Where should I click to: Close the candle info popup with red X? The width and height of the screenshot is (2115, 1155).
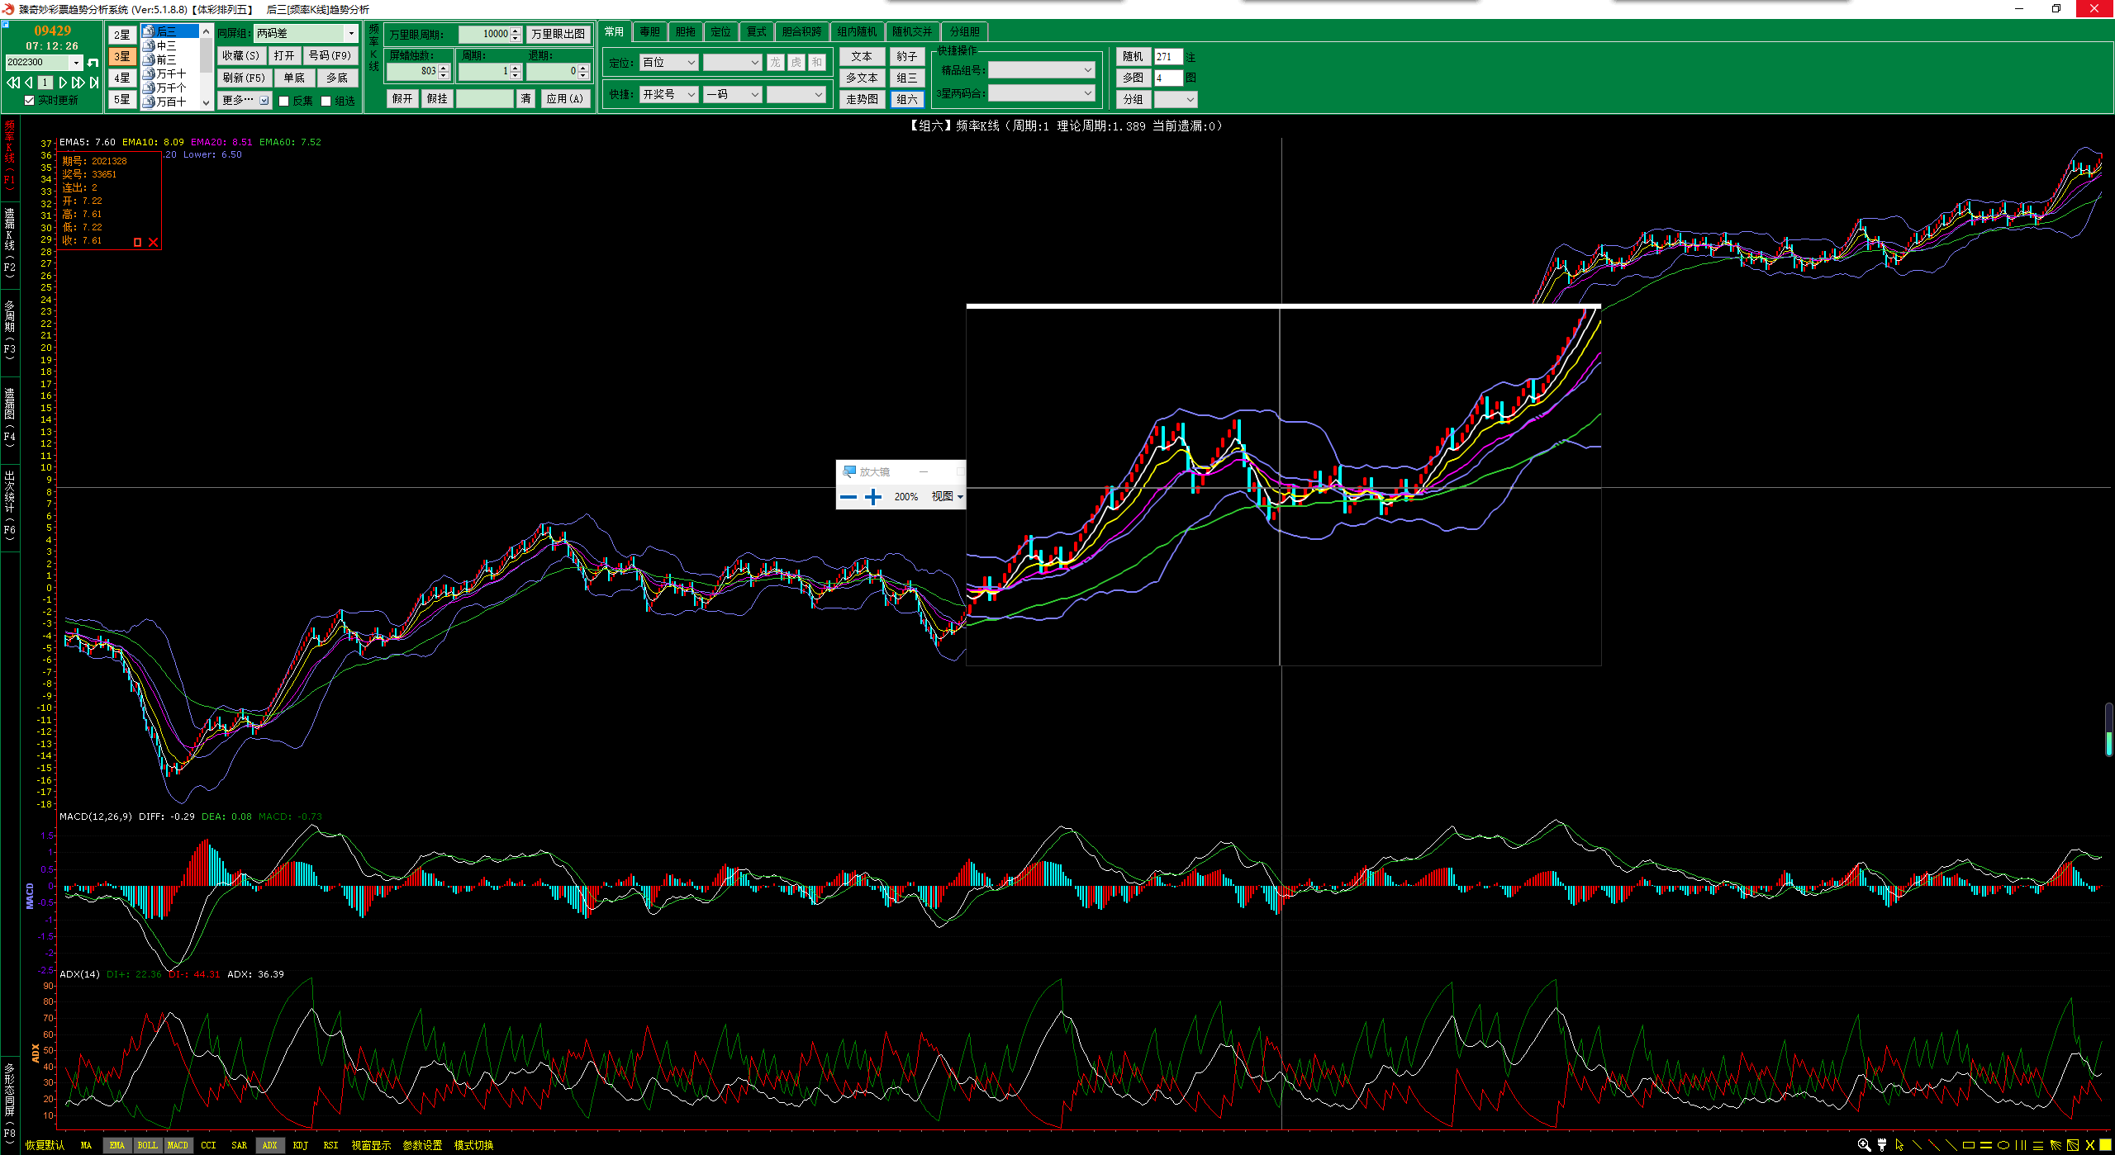pyautogui.click(x=153, y=242)
